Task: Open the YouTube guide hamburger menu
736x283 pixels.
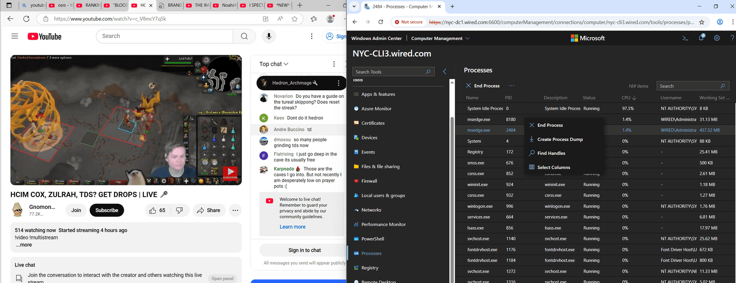Action: (x=15, y=36)
